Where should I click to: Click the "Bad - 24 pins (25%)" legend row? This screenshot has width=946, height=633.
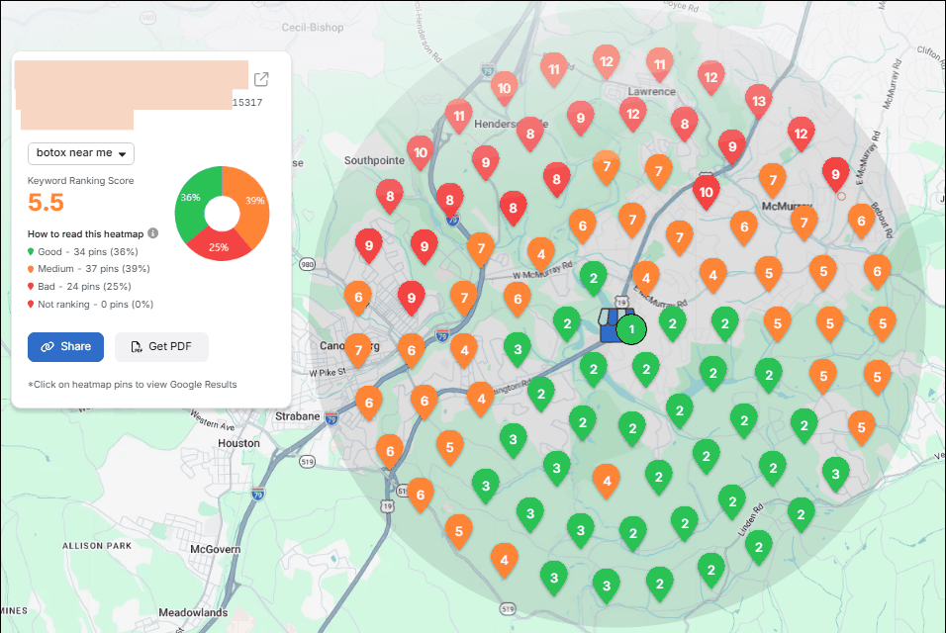click(79, 287)
